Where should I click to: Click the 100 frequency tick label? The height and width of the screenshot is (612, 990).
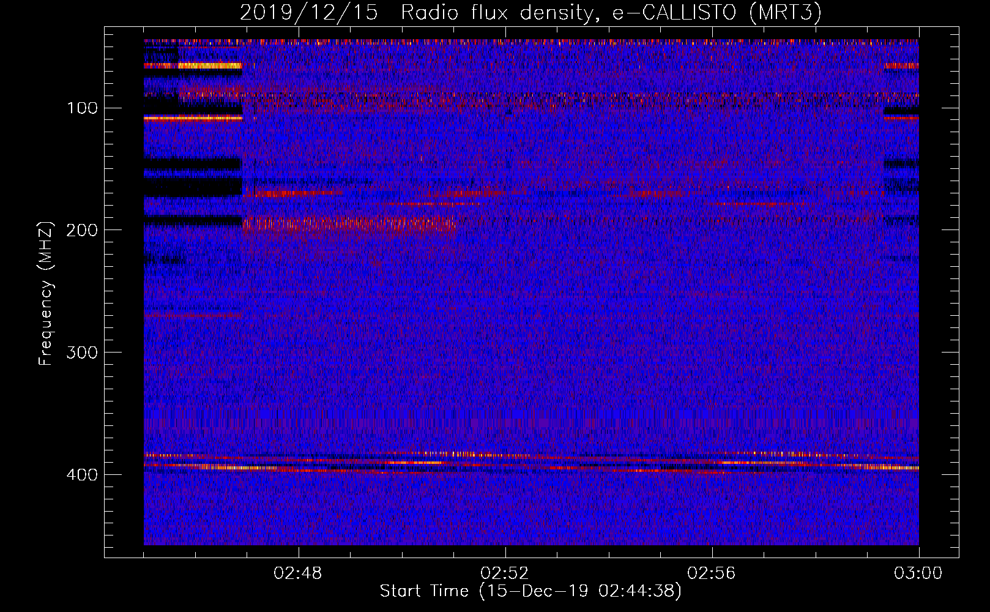(x=83, y=108)
